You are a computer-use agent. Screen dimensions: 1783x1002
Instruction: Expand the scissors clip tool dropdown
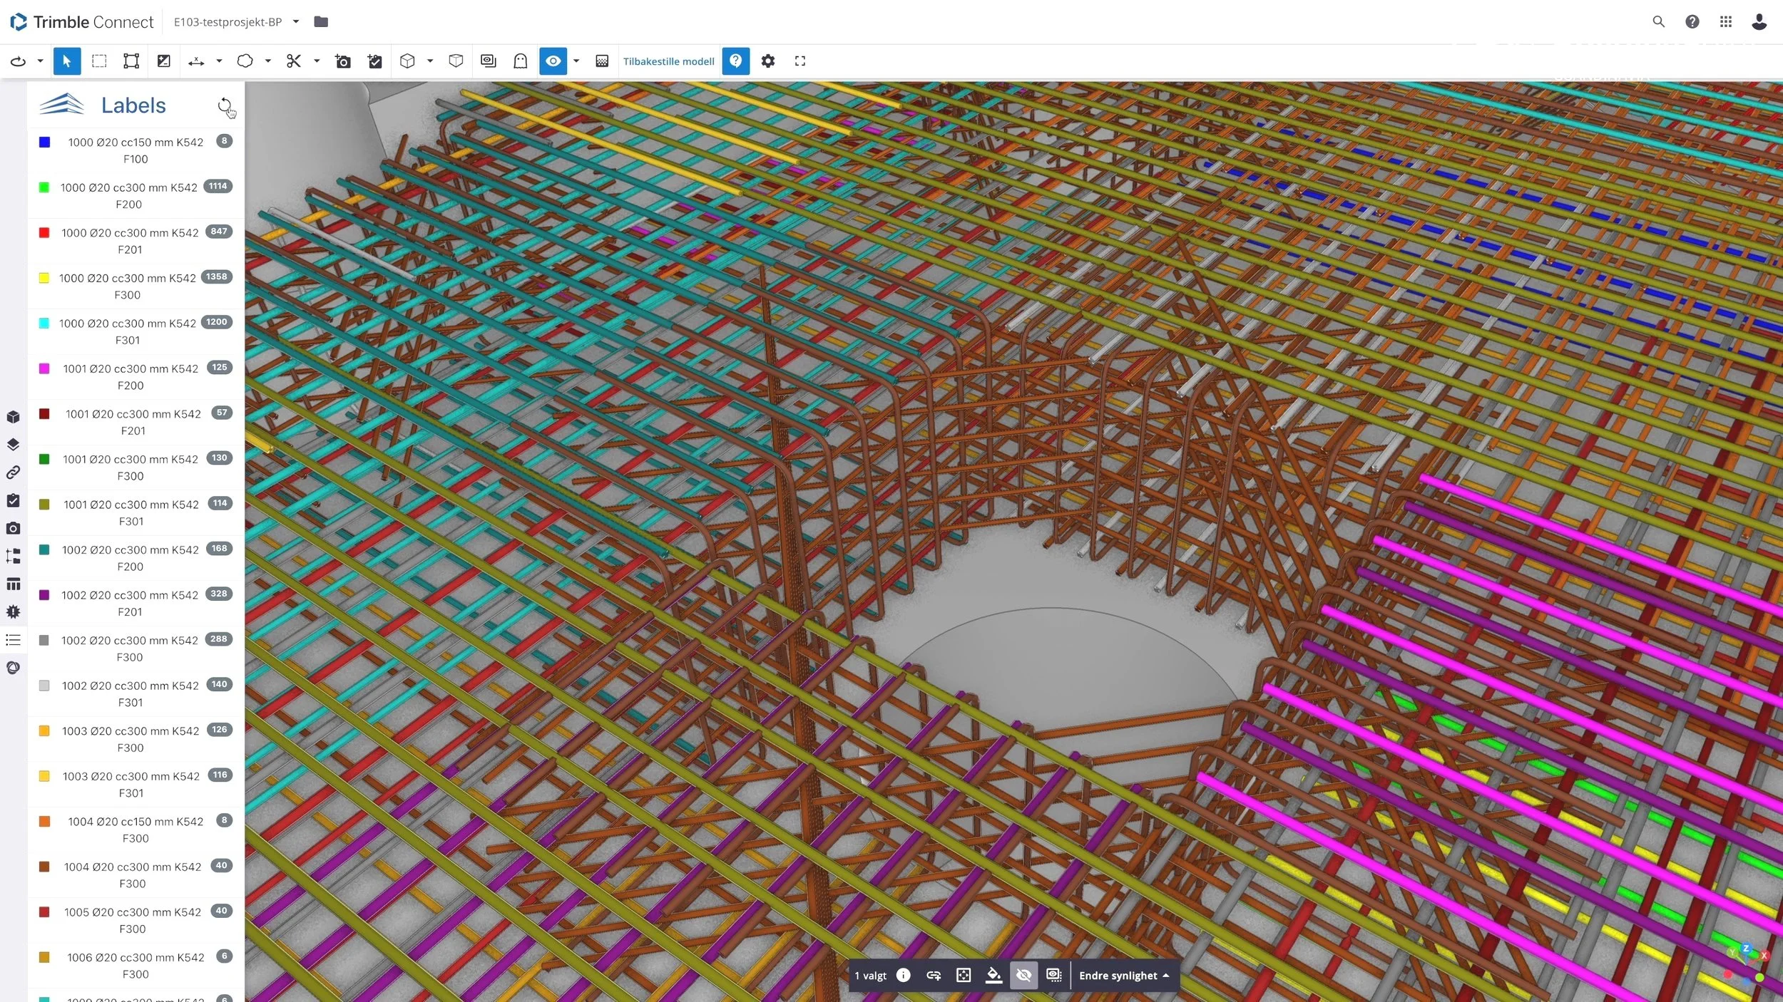click(317, 61)
